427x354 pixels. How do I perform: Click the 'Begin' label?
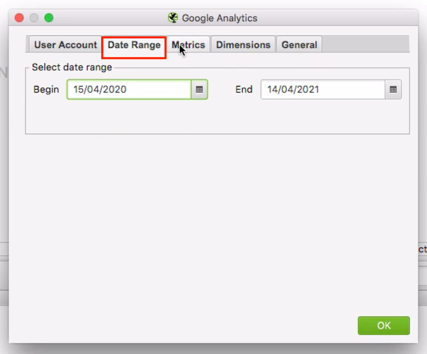pos(46,89)
